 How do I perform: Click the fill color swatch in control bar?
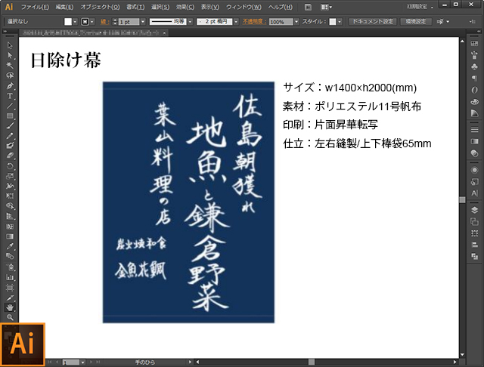click(x=67, y=22)
